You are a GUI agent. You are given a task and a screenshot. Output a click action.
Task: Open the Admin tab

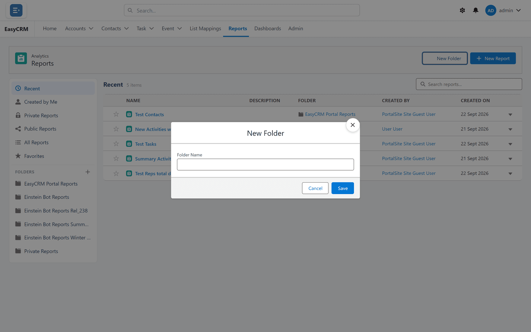[295, 28]
